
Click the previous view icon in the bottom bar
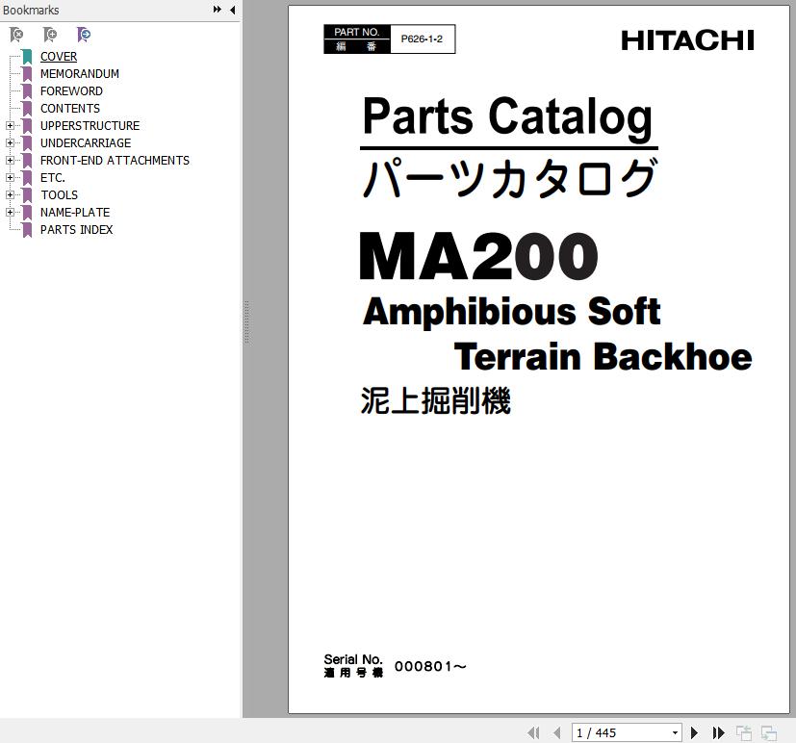coord(744,732)
